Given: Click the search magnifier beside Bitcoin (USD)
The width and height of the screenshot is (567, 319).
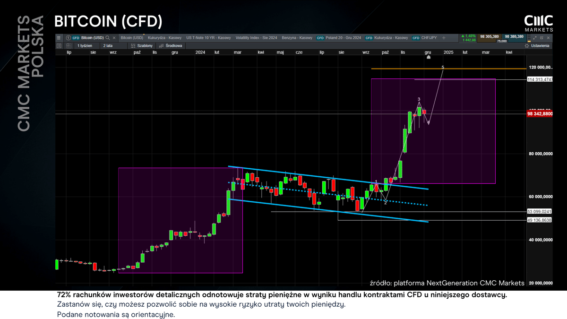Looking at the screenshot, I should pyautogui.click(x=108, y=38).
